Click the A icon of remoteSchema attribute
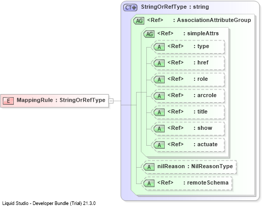262x206 pixels. [149, 184]
